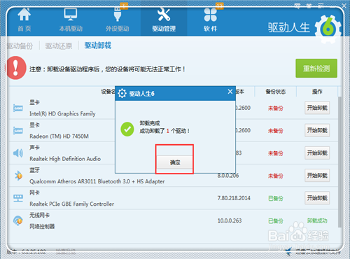
Task: Click 确定 in the dialog
Action: click(175, 162)
